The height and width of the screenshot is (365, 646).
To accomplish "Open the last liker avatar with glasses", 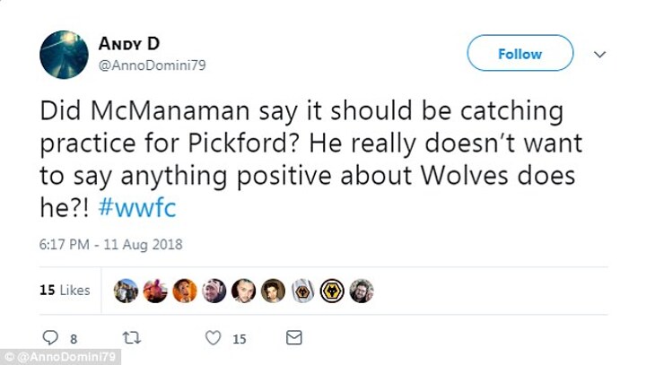I will 362,291.
